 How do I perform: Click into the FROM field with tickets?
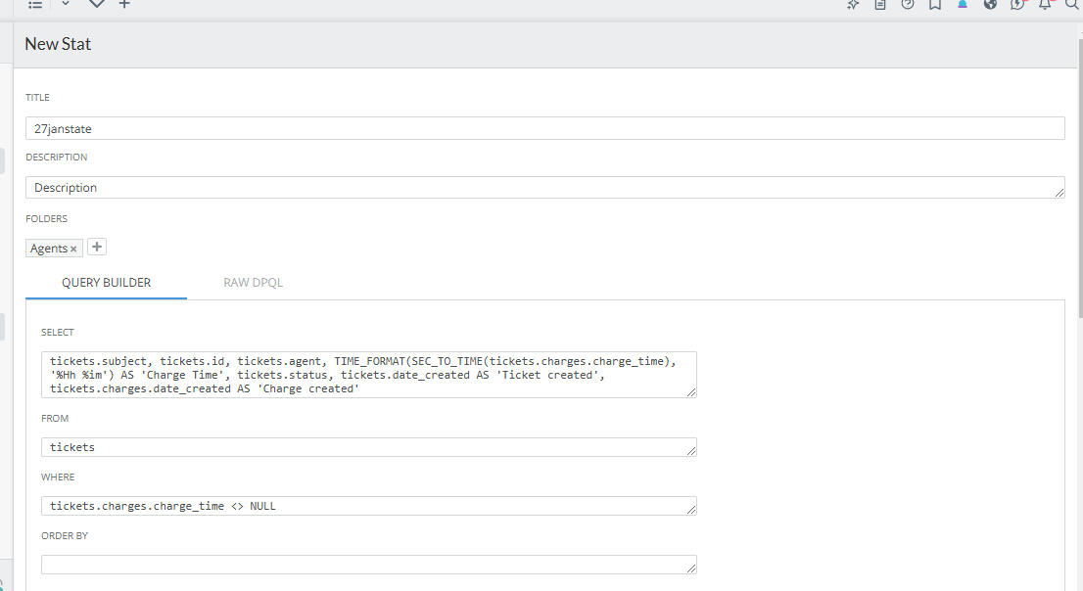pyautogui.click(x=368, y=447)
